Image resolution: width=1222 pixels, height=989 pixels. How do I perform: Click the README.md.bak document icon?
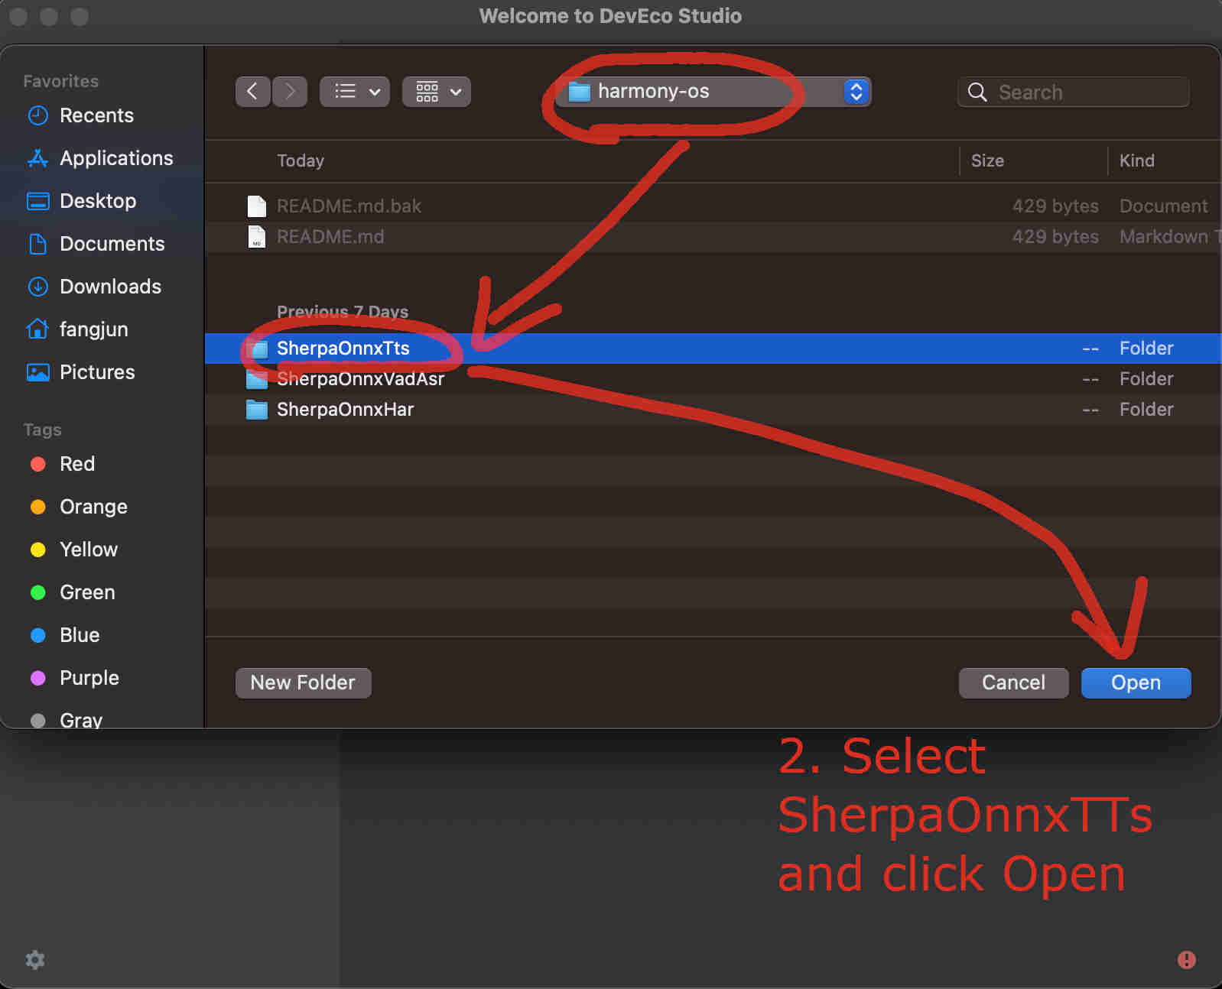(x=257, y=206)
